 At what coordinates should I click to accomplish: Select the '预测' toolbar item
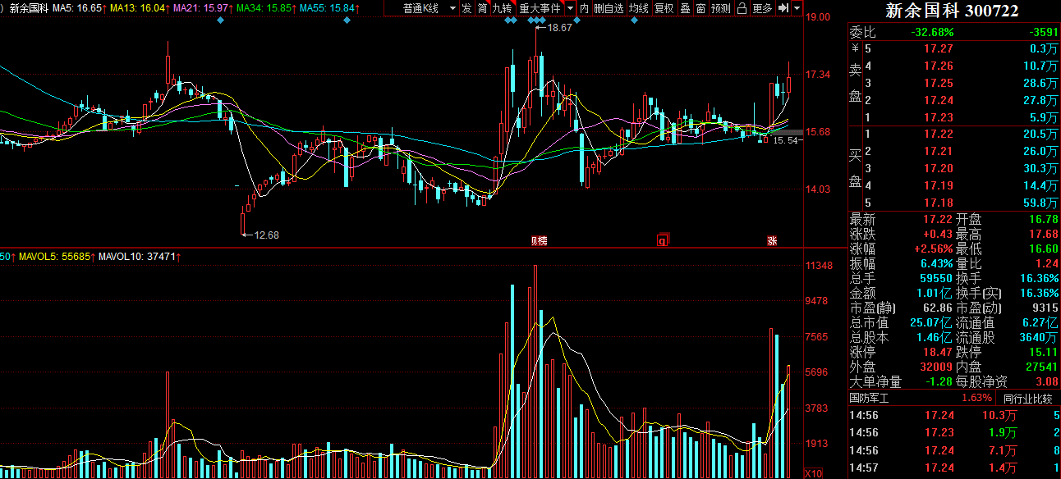pyautogui.click(x=720, y=8)
